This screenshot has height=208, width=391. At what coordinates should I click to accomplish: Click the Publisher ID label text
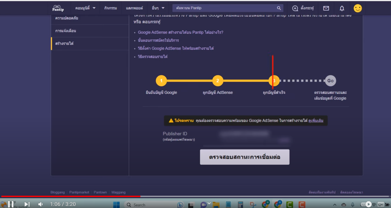pyautogui.click(x=175, y=134)
